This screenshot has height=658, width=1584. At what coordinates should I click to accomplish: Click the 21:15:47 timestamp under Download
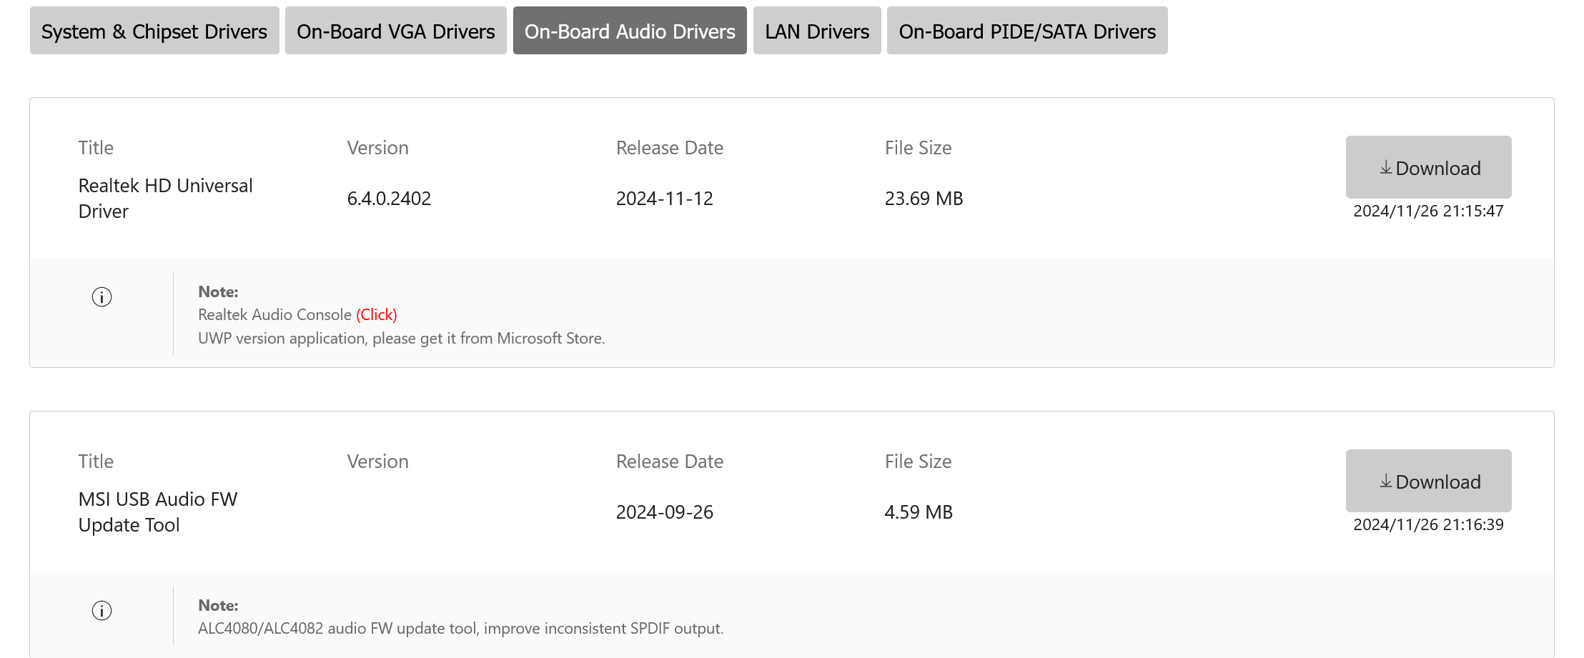(x=1428, y=211)
